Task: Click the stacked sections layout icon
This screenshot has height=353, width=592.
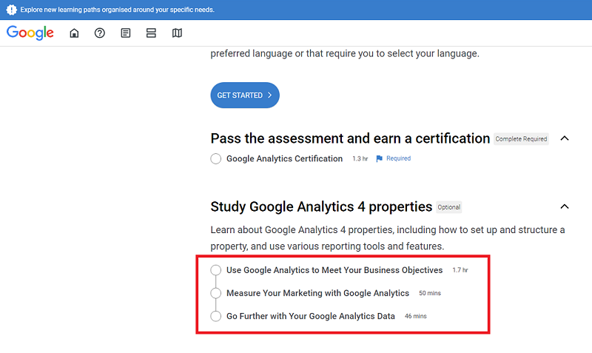Action: 151,33
